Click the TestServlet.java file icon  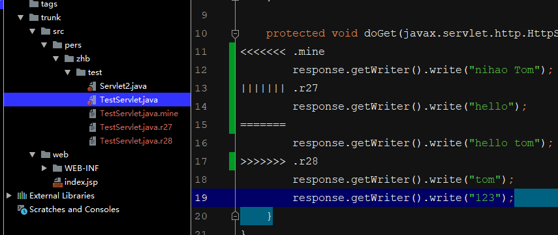(92, 100)
